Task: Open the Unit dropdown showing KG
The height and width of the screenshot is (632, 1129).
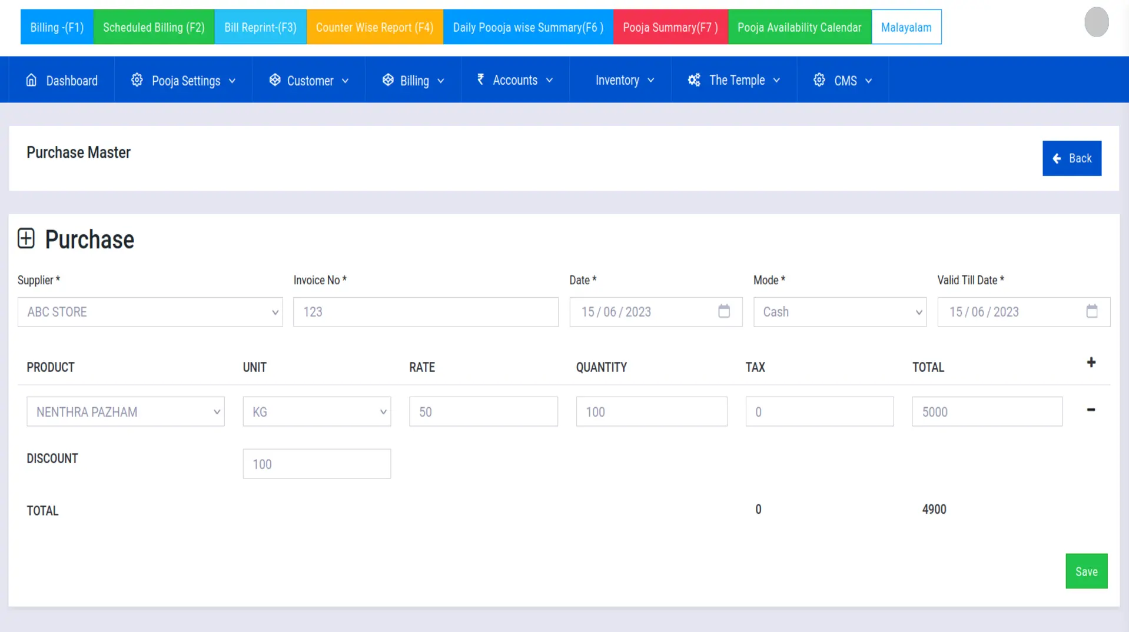Action: pyautogui.click(x=317, y=411)
